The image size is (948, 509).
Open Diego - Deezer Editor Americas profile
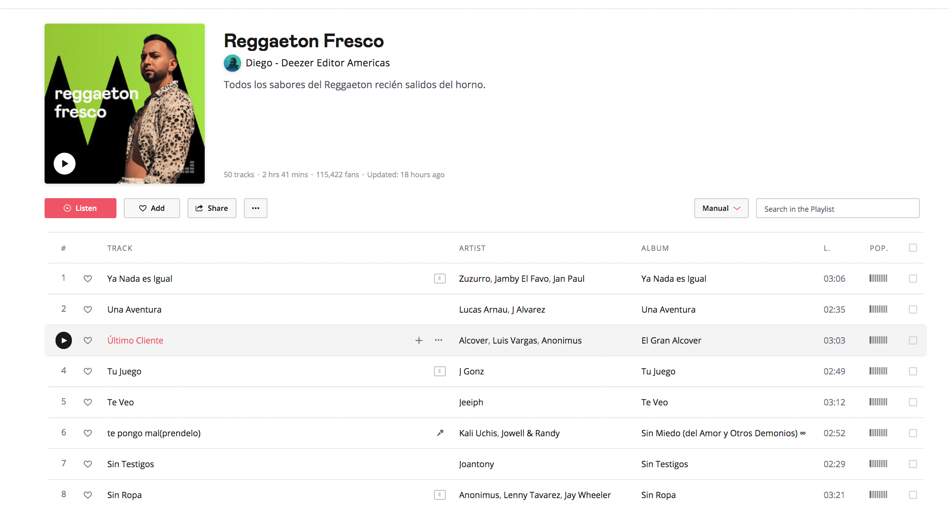click(x=317, y=63)
